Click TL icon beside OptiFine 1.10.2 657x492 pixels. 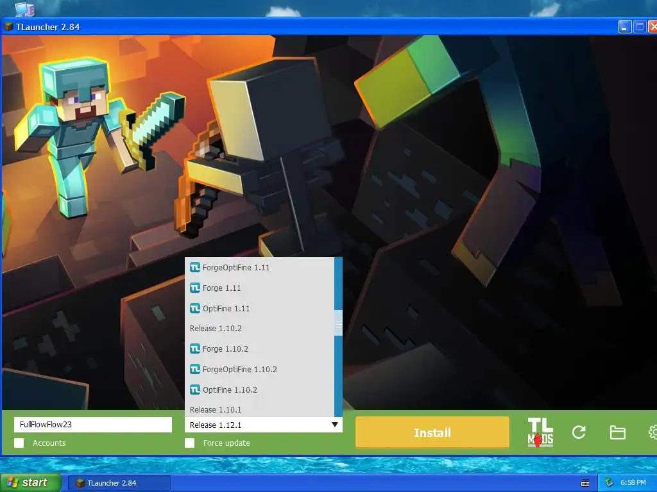195,389
